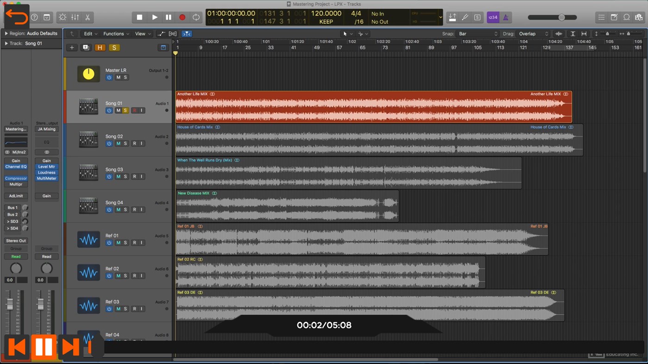Image resolution: width=648 pixels, height=364 pixels.
Task: Toggle the power button on Ref 02
Action: point(109,276)
